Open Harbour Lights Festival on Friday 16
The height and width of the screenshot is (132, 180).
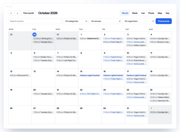pyautogui.click(x=113, y=75)
